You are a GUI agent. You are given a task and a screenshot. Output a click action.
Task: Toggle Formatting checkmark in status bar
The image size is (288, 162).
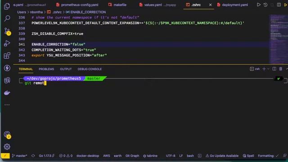pos(268,156)
